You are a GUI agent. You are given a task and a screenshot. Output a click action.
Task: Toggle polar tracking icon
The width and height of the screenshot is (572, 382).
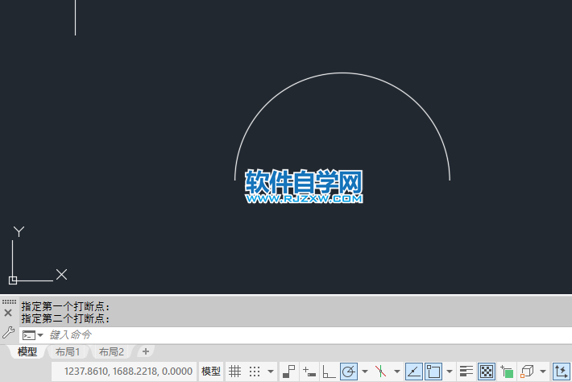pos(349,372)
